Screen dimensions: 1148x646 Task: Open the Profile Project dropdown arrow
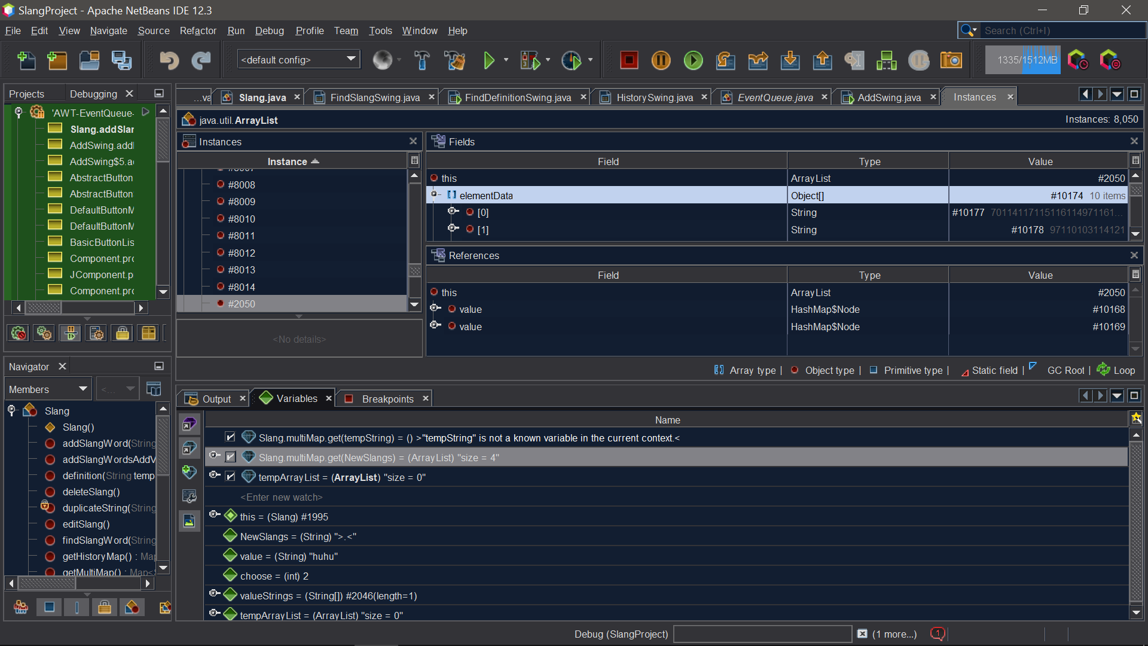point(590,60)
